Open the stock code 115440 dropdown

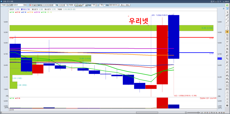click(x=7, y=5)
